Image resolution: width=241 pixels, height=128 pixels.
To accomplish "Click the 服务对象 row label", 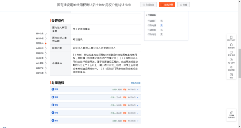I will pos(57,48).
